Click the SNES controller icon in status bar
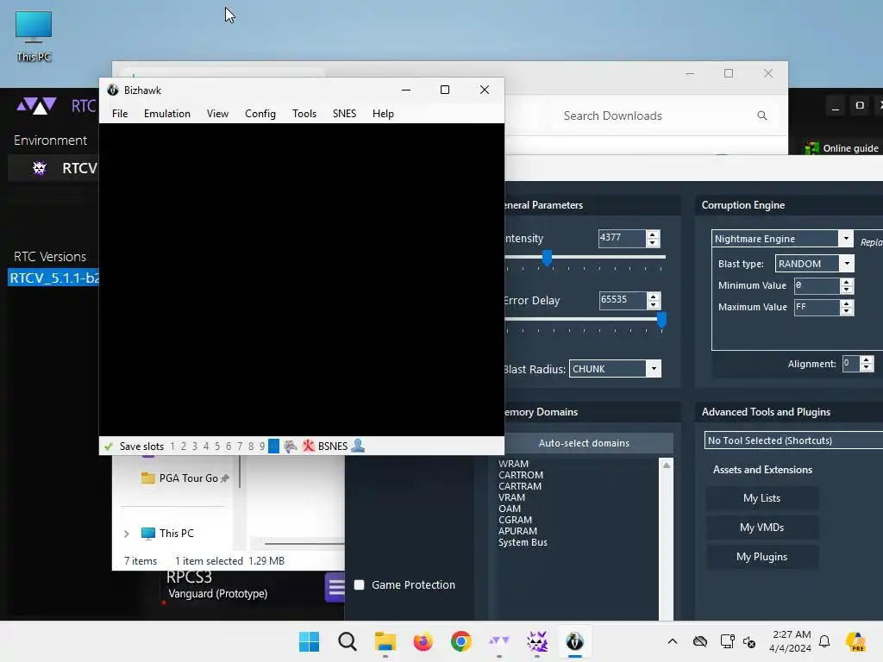883x662 pixels. pyautogui.click(x=291, y=447)
